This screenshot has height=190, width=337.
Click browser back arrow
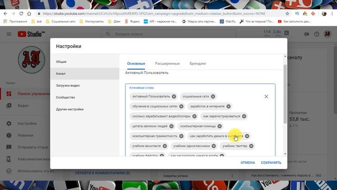click(5, 14)
